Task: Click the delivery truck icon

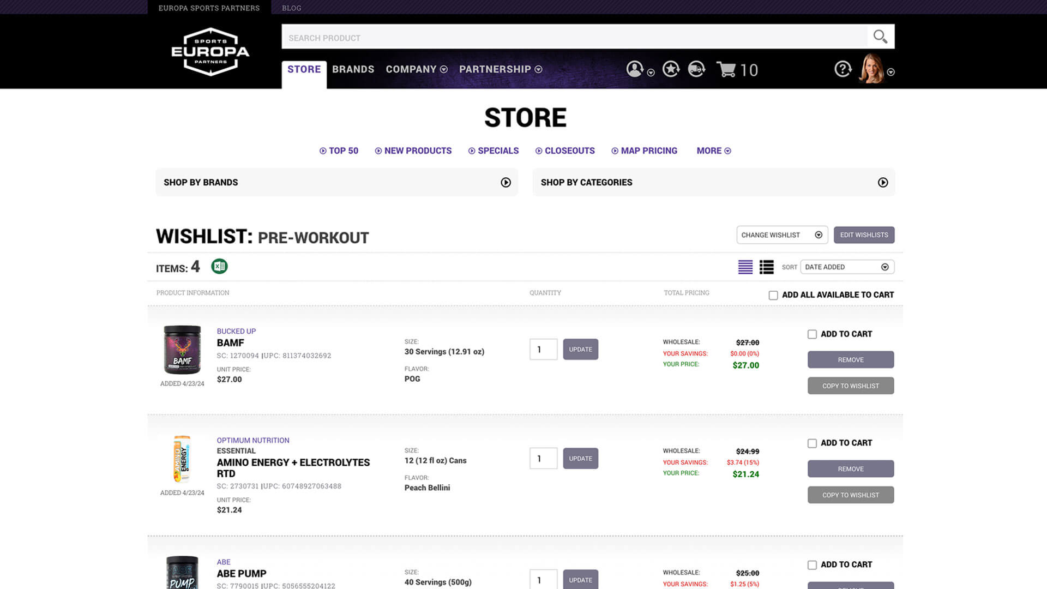Action: [x=696, y=69]
